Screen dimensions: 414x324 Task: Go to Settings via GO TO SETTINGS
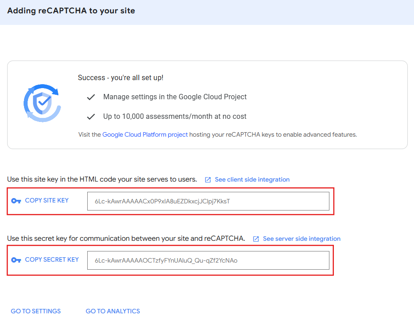[x=36, y=311]
